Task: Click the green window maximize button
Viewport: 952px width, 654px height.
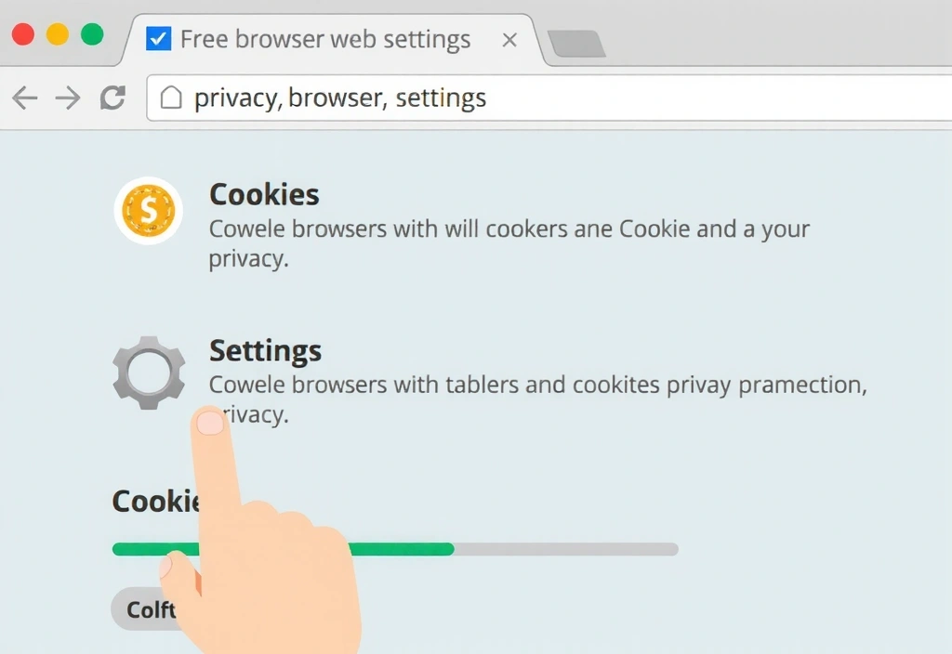Action: [x=92, y=35]
